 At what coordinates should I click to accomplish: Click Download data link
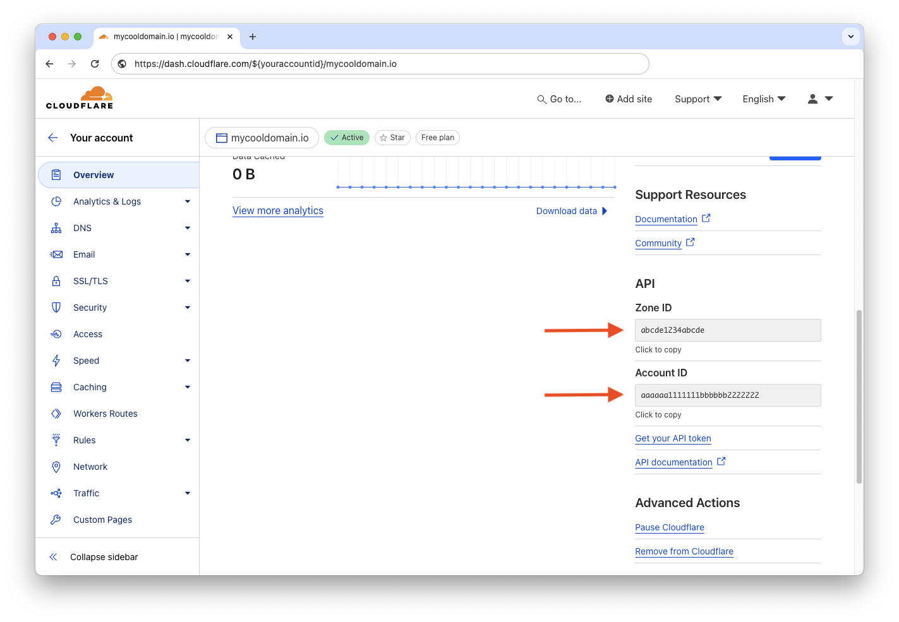point(572,211)
